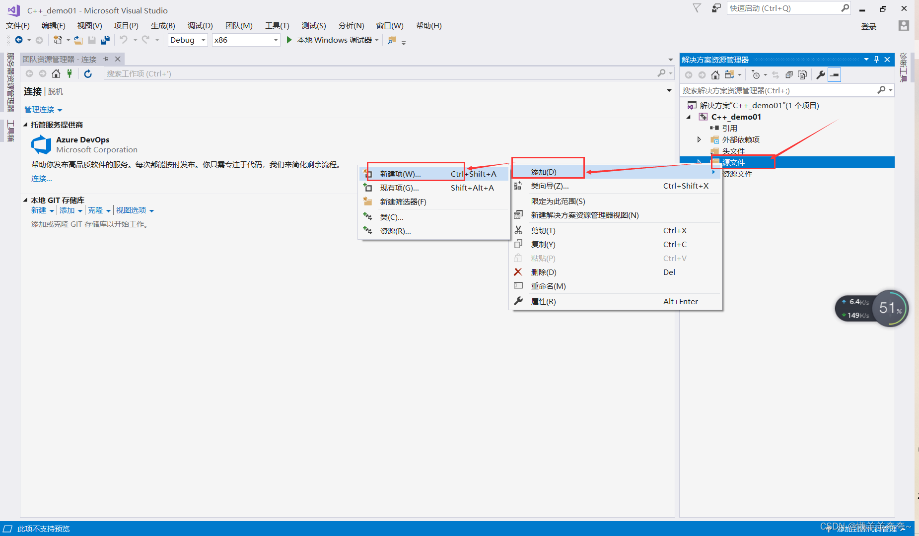Click the Refresh icon in Team Explorer
919x536 pixels.
88,73
